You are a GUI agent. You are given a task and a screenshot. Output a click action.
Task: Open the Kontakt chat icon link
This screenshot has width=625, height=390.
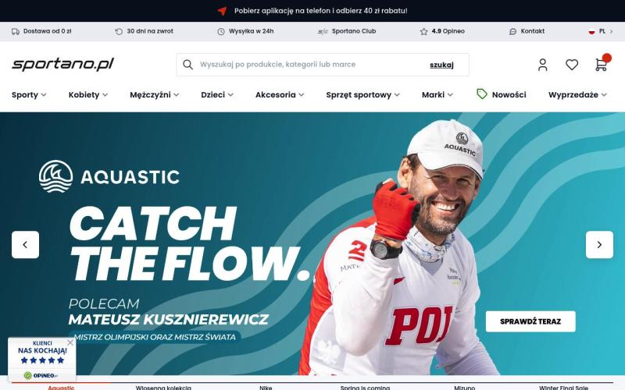click(x=527, y=31)
